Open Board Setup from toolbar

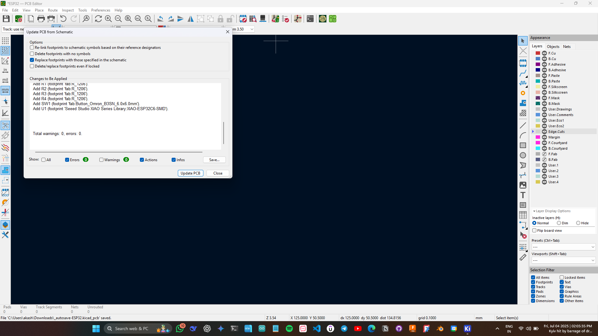pyautogui.click(x=19, y=19)
